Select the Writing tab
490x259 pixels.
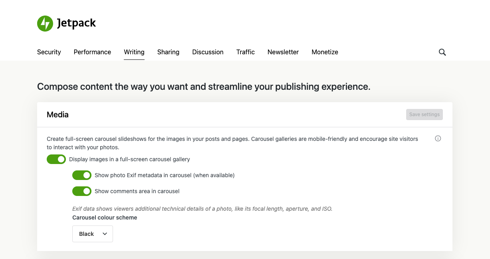(x=134, y=52)
